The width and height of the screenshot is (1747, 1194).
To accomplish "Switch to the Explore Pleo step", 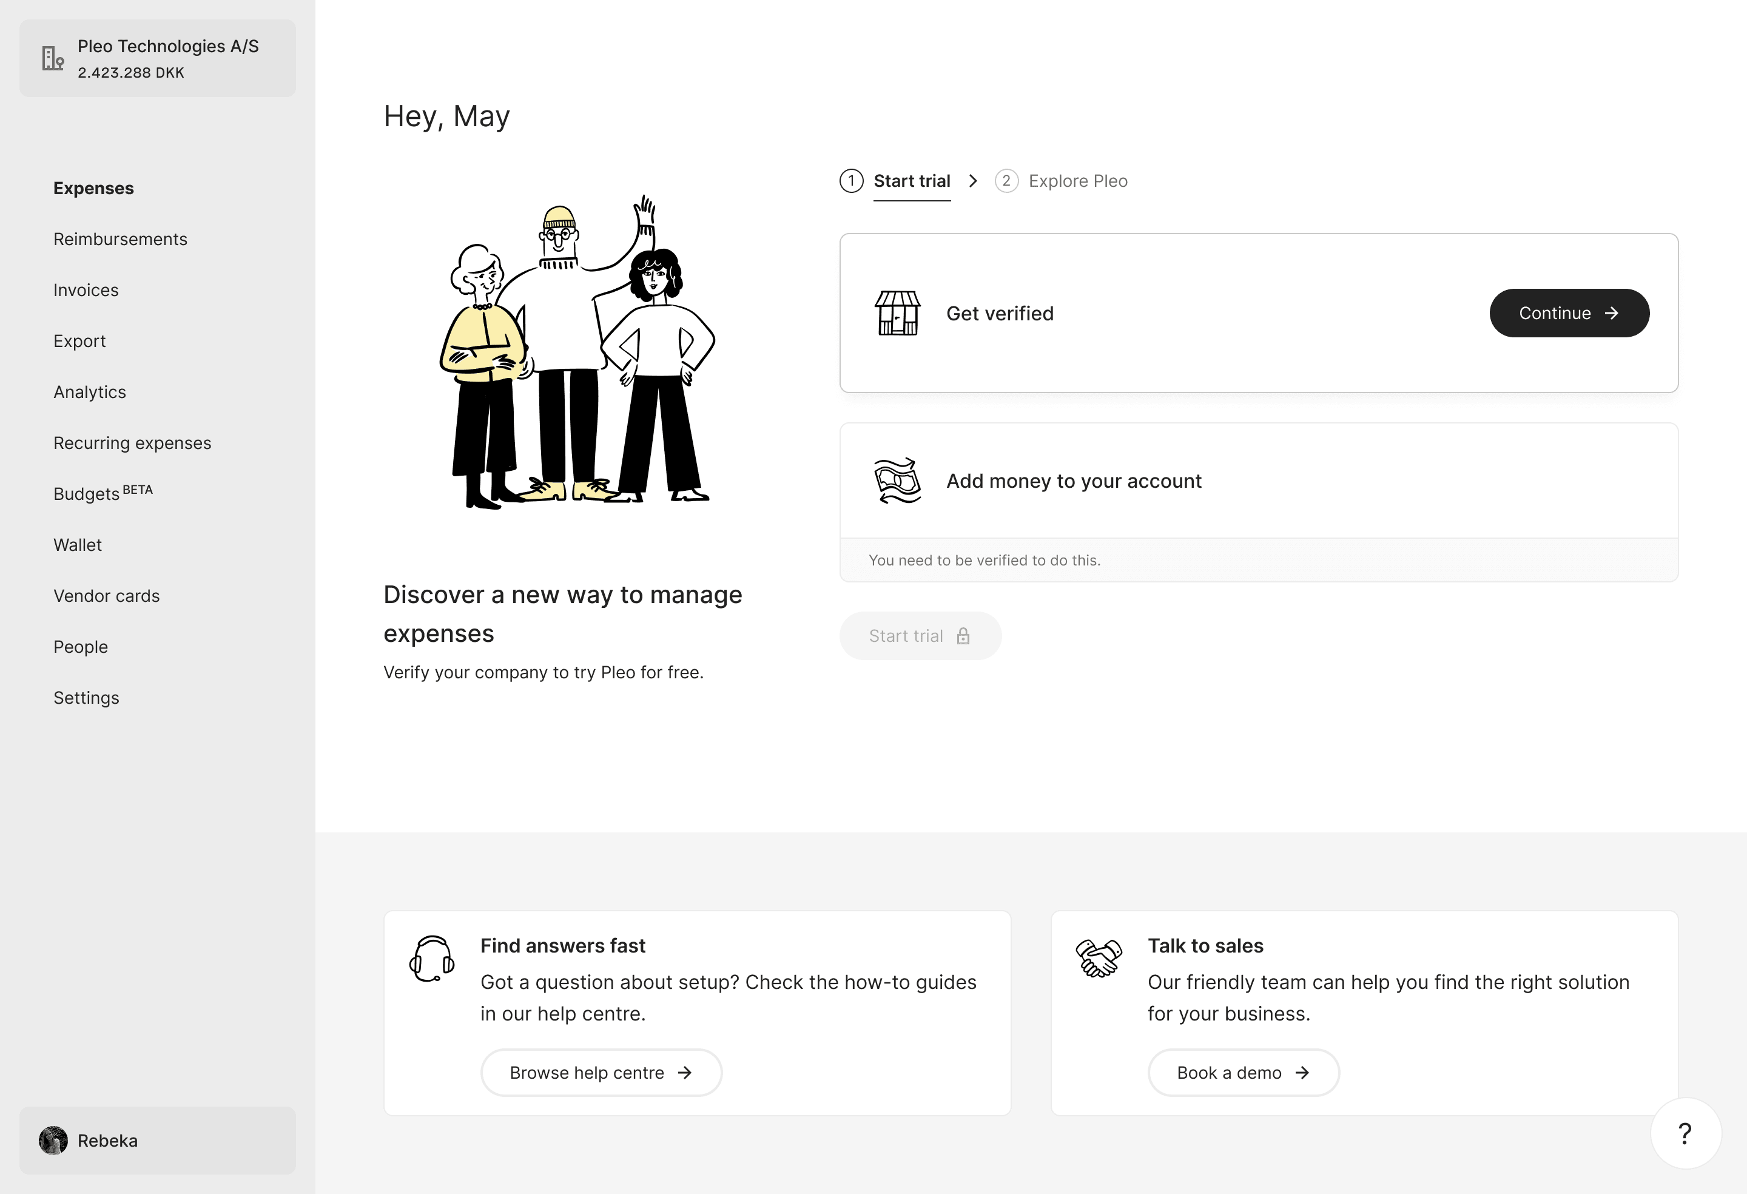I will tap(1078, 181).
